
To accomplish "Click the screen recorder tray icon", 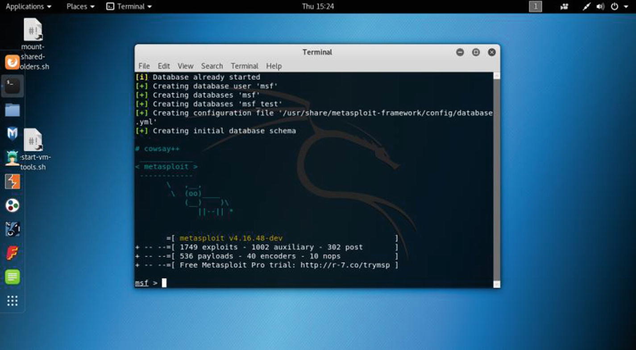I will pyautogui.click(x=564, y=7).
